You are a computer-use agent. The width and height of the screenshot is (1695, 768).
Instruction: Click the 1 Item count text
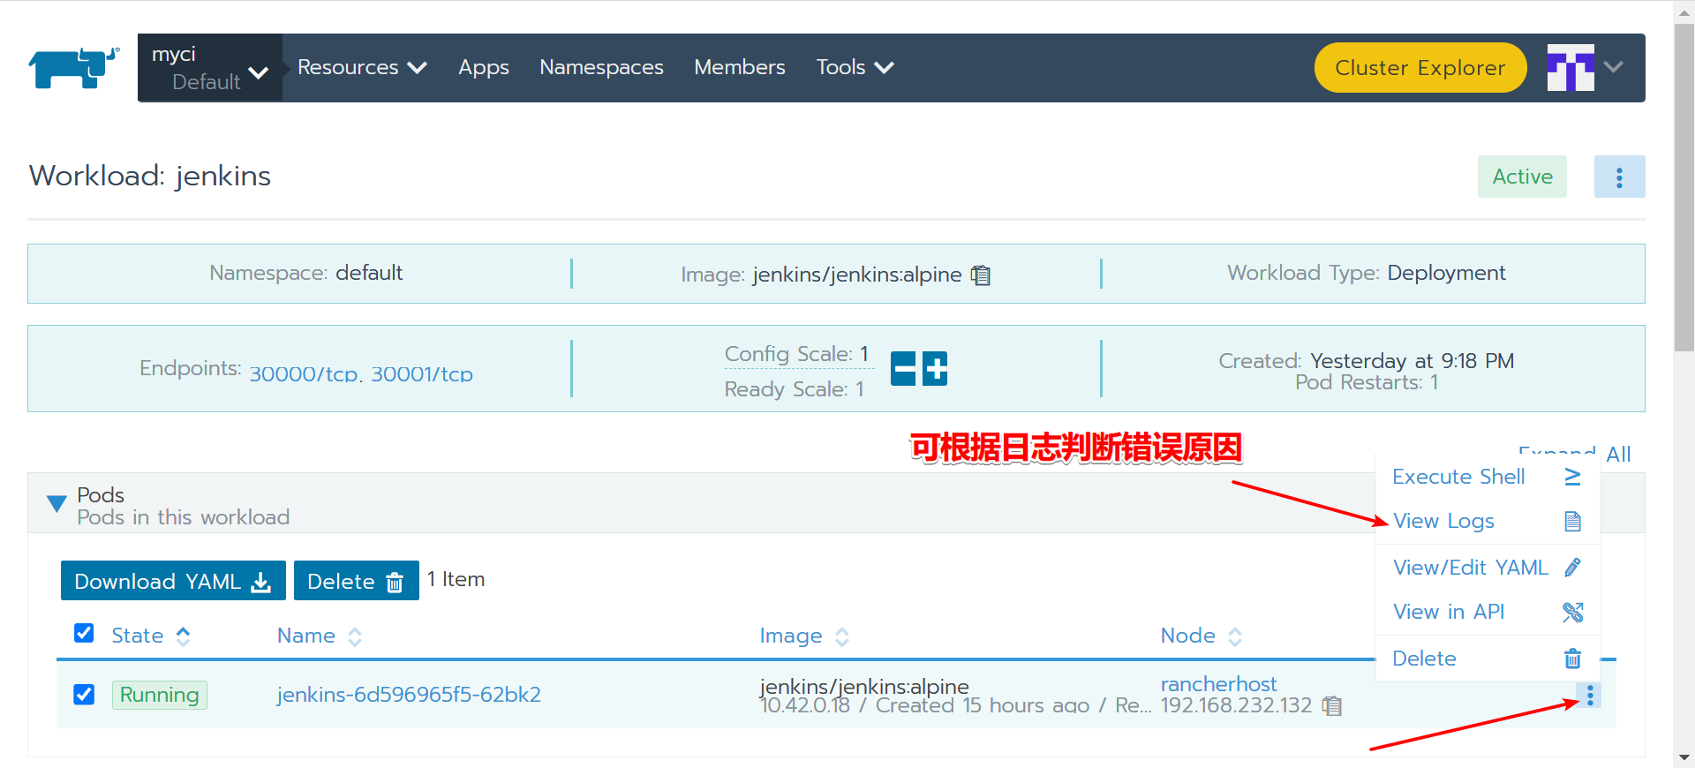pyautogui.click(x=456, y=579)
